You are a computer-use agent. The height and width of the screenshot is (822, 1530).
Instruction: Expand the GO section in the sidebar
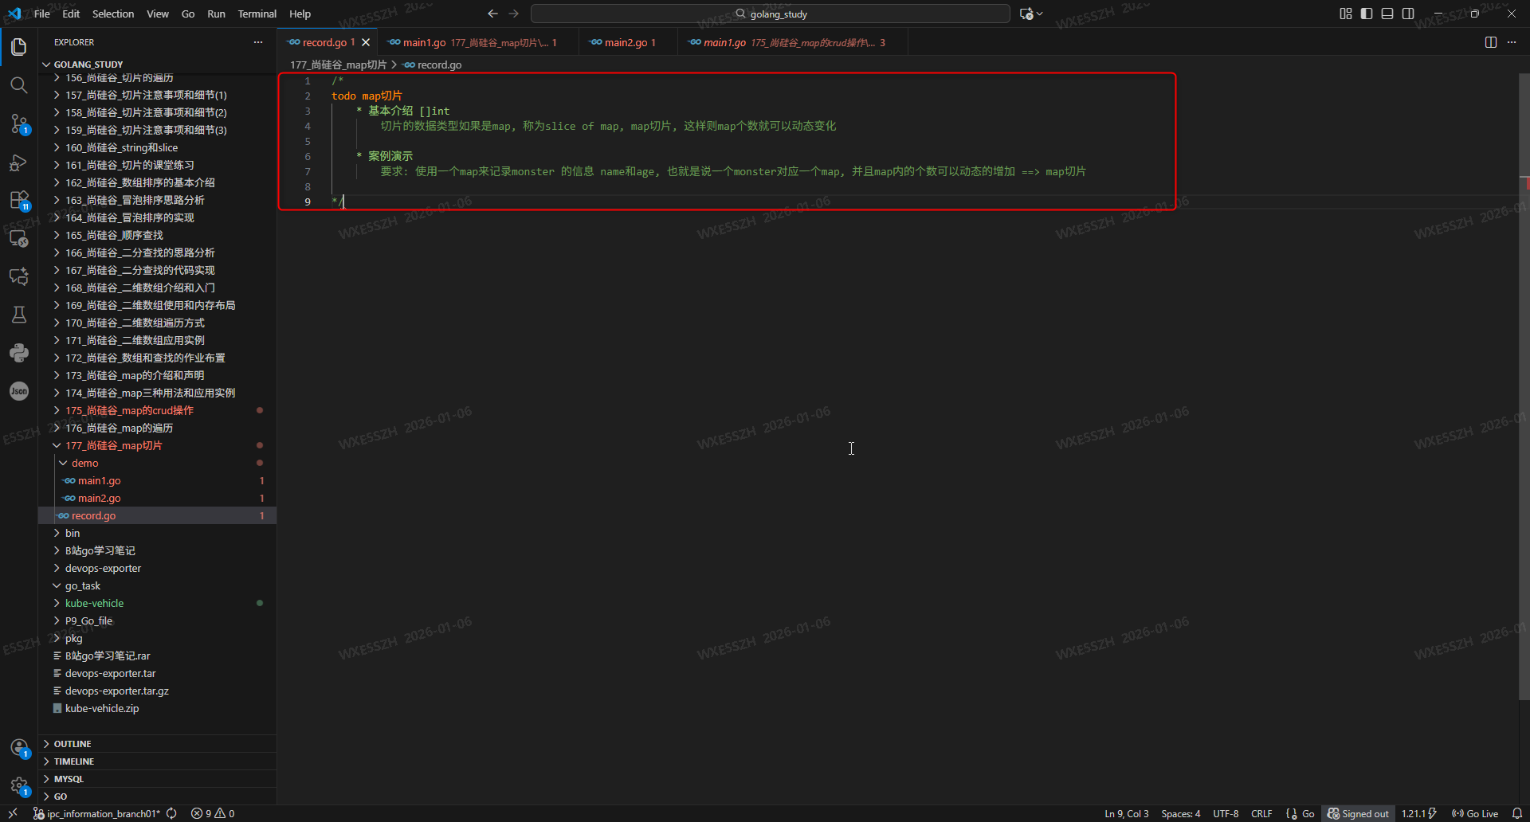click(x=157, y=796)
